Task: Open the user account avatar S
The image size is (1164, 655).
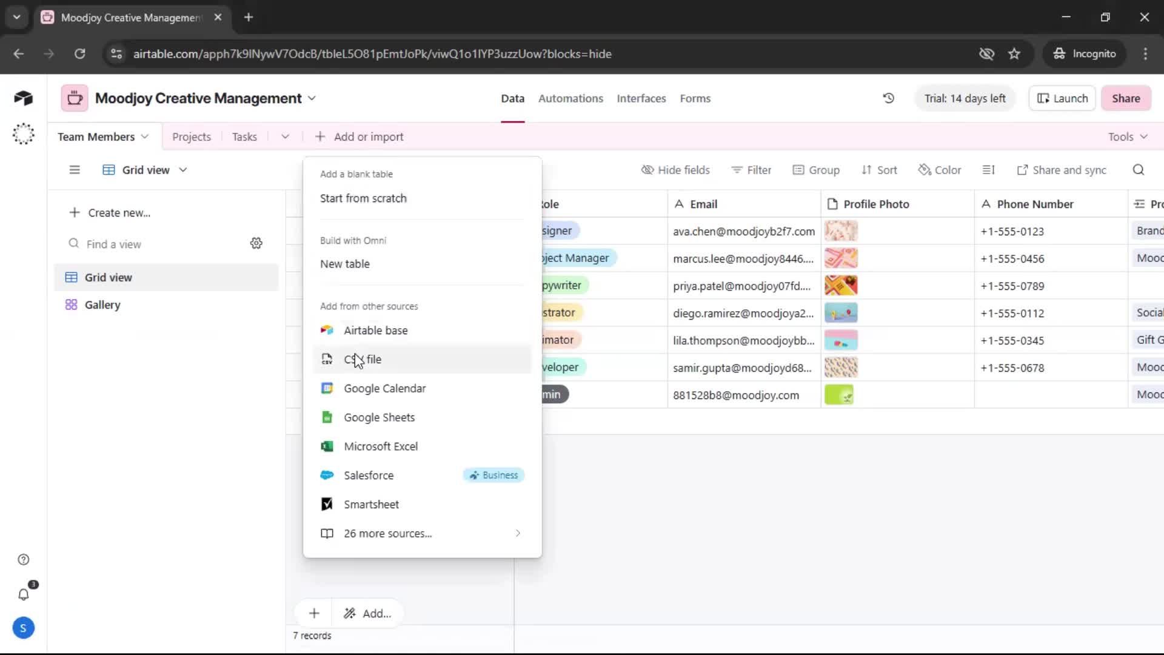Action: click(23, 628)
